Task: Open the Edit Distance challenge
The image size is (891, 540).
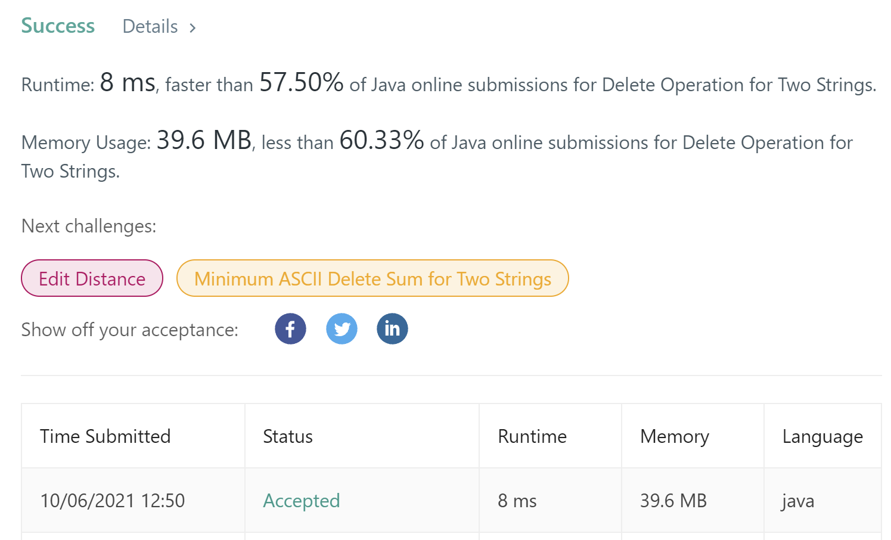Action: coord(92,278)
